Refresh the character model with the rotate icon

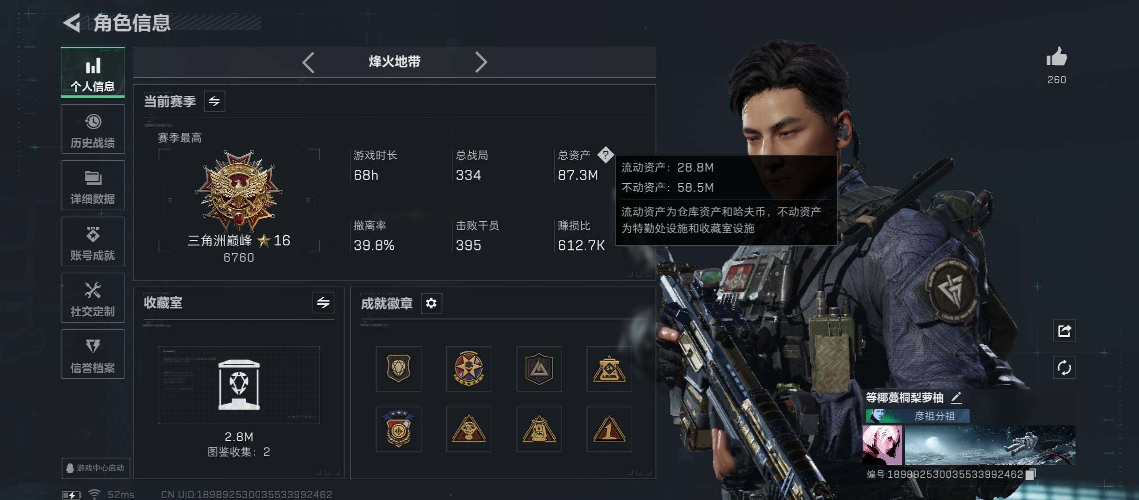[x=1064, y=368]
